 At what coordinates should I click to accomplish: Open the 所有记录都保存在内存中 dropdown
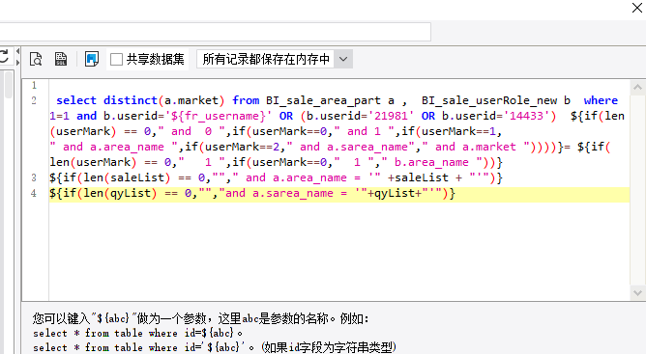pyautogui.click(x=275, y=59)
